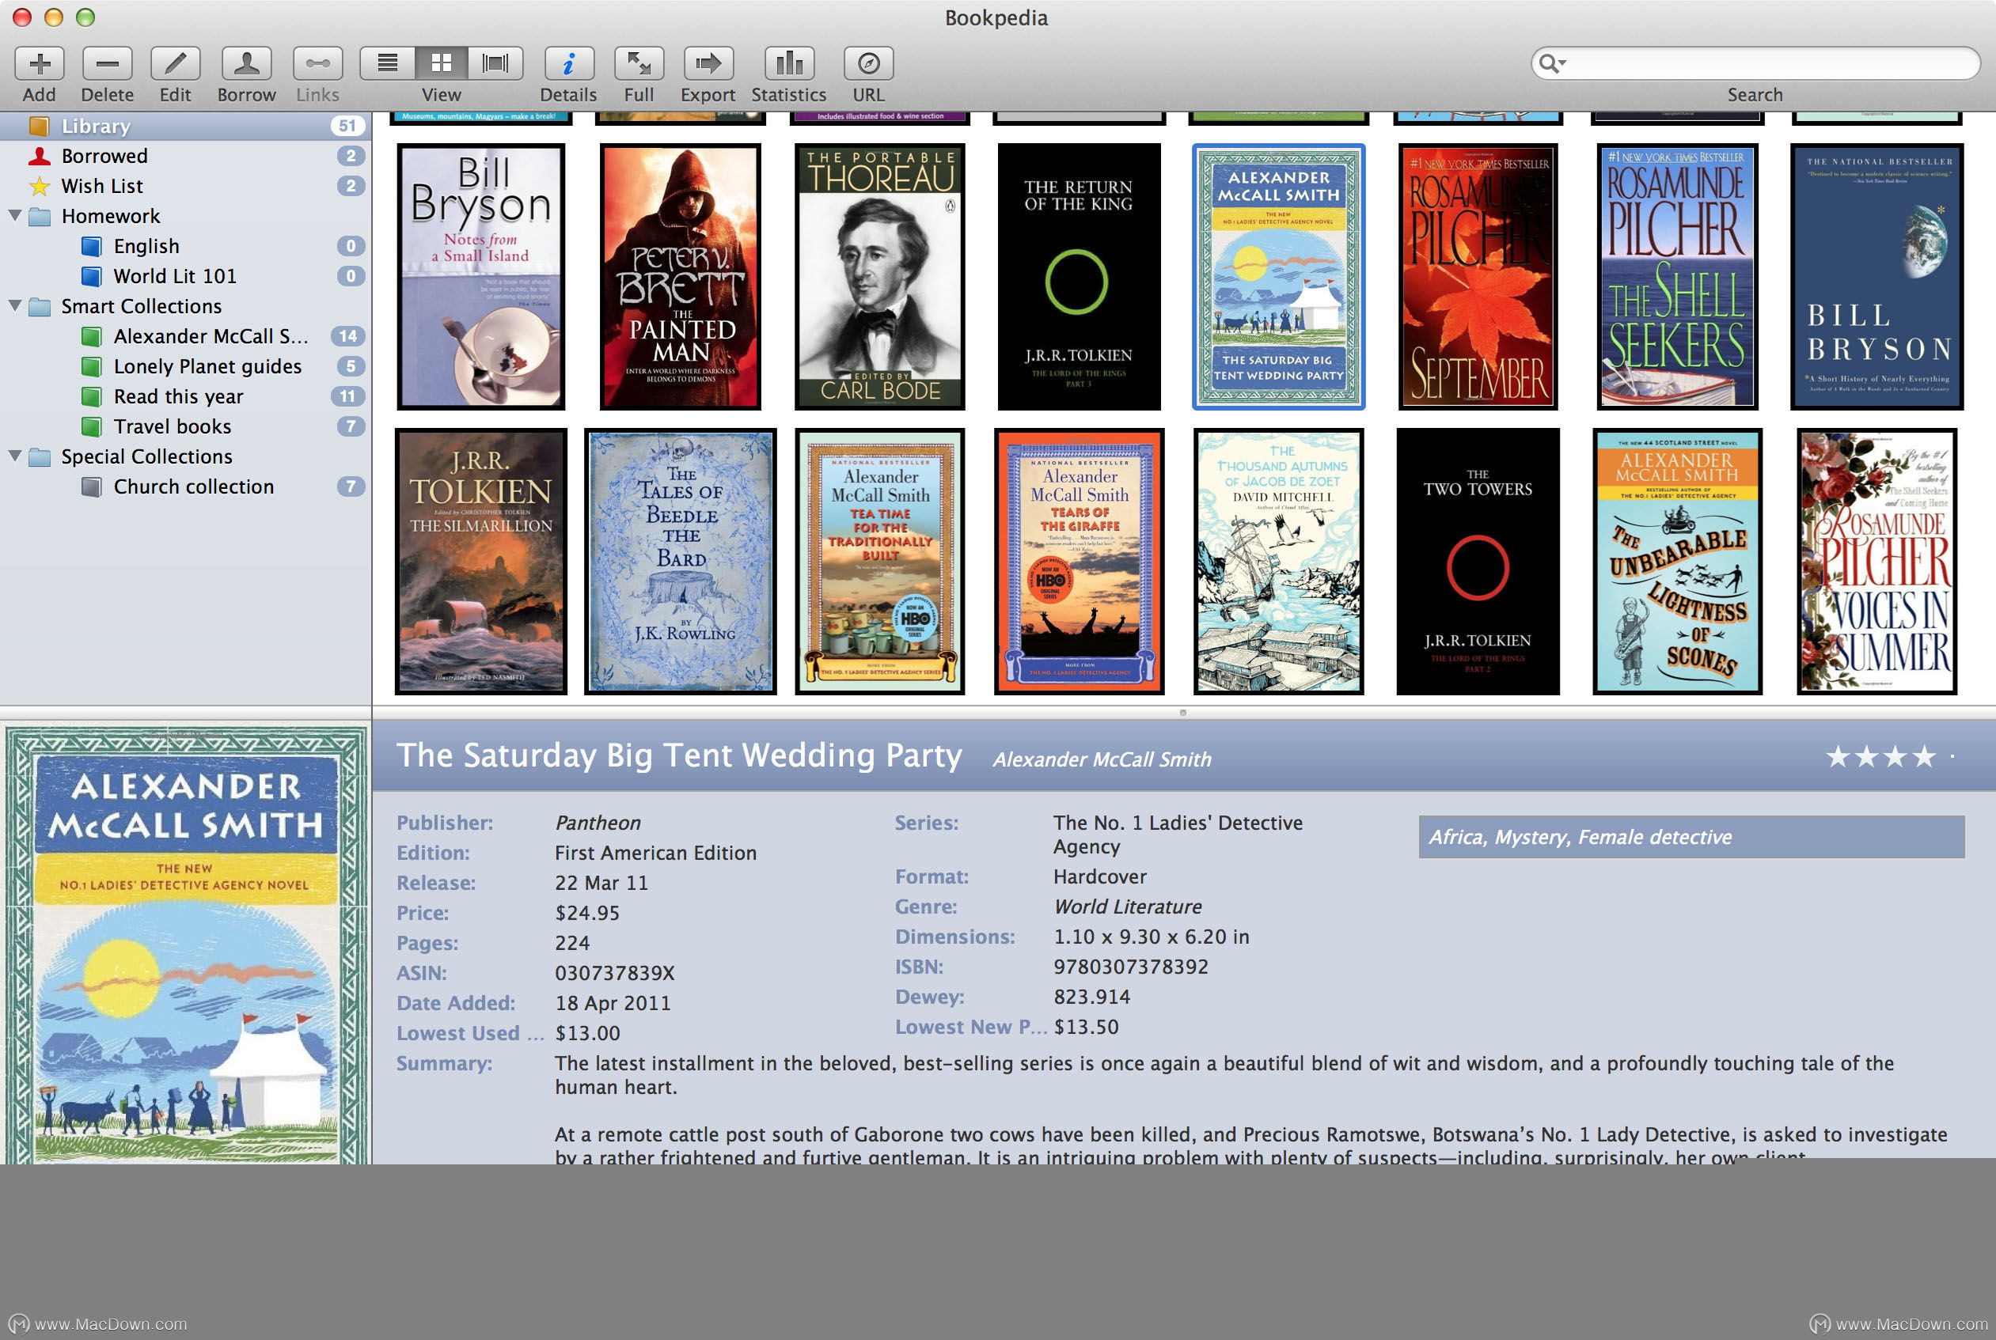Select Unbearable Lightness of Scones cover
Viewport: 1996px width, 1340px height.
tap(1677, 562)
